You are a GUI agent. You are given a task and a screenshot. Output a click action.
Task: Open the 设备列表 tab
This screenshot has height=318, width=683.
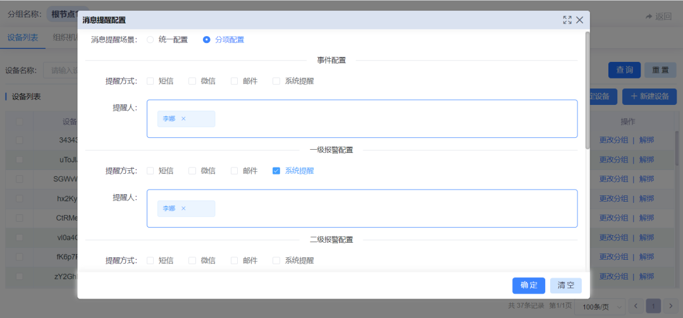pos(23,37)
